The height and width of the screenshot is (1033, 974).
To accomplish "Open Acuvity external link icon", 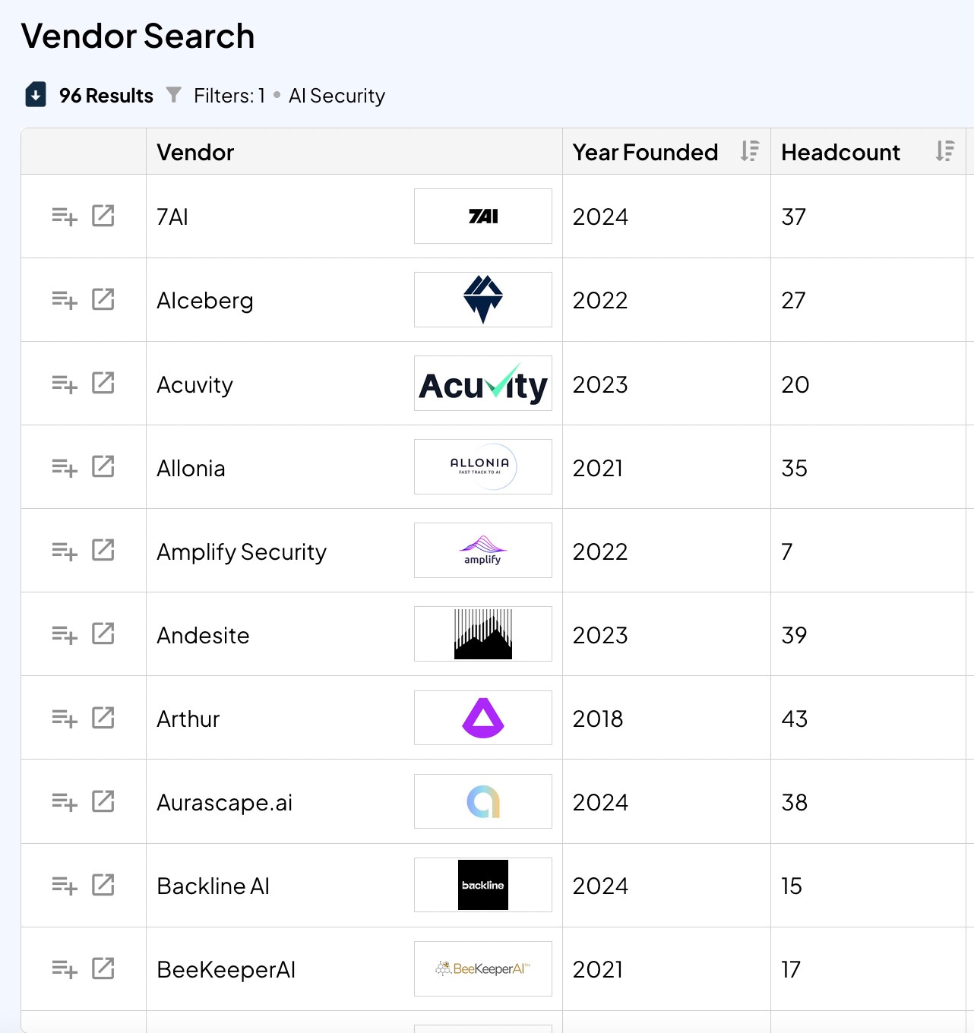I will tap(103, 383).
